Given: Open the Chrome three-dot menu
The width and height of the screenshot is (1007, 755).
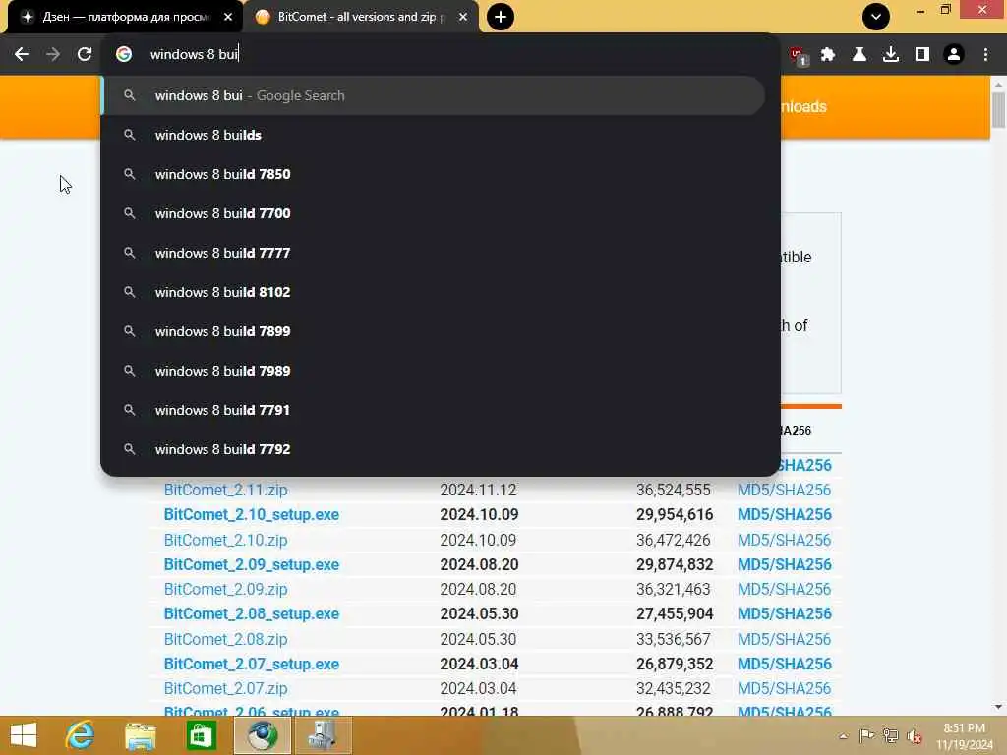Looking at the screenshot, I should coord(985,55).
